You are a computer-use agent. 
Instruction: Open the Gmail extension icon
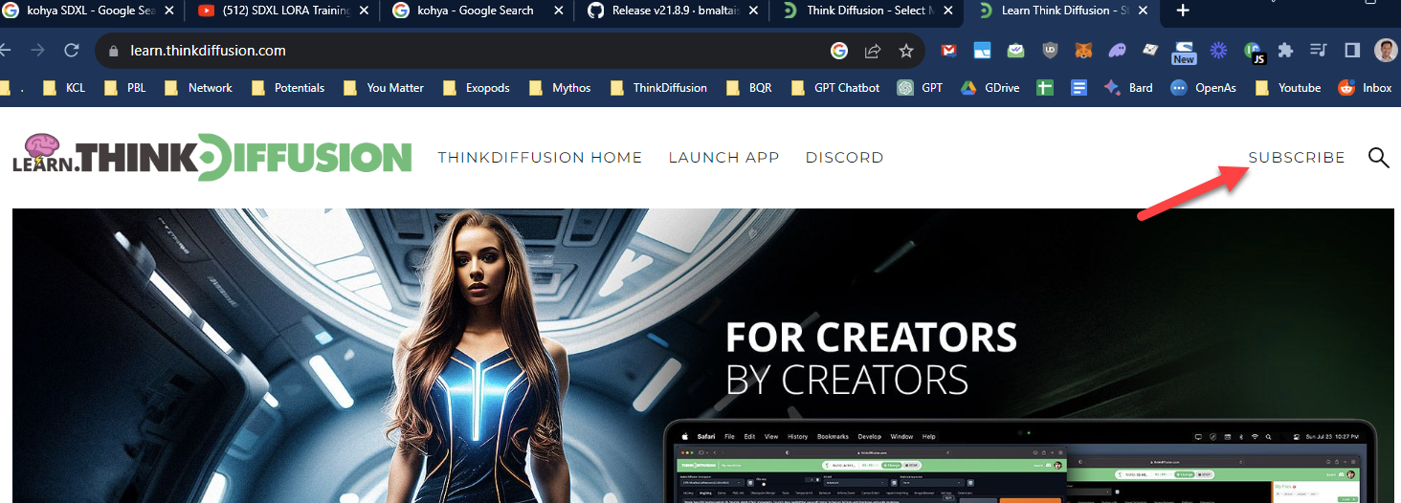point(948,51)
